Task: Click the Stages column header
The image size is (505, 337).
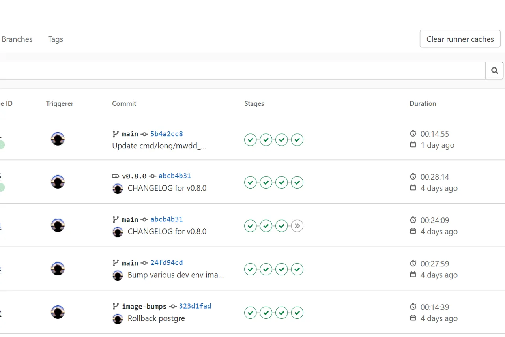Action: click(x=254, y=103)
